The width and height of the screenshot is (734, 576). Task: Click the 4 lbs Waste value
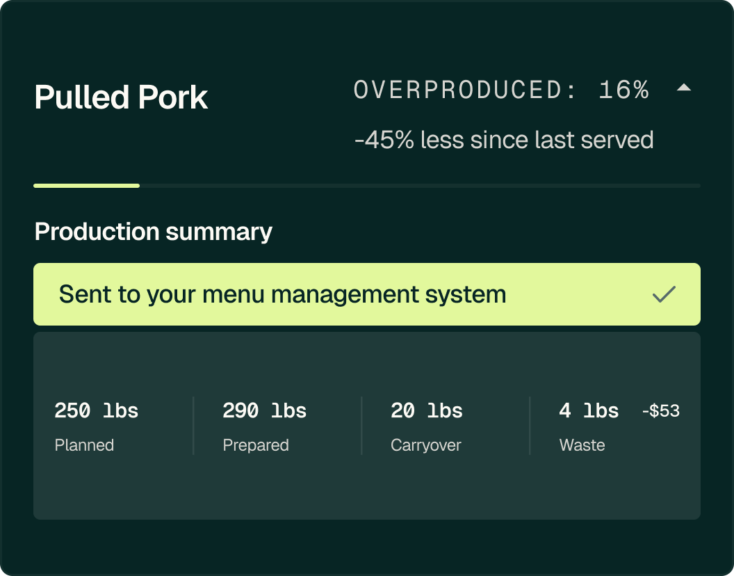pyautogui.click(x=589, y=411)
